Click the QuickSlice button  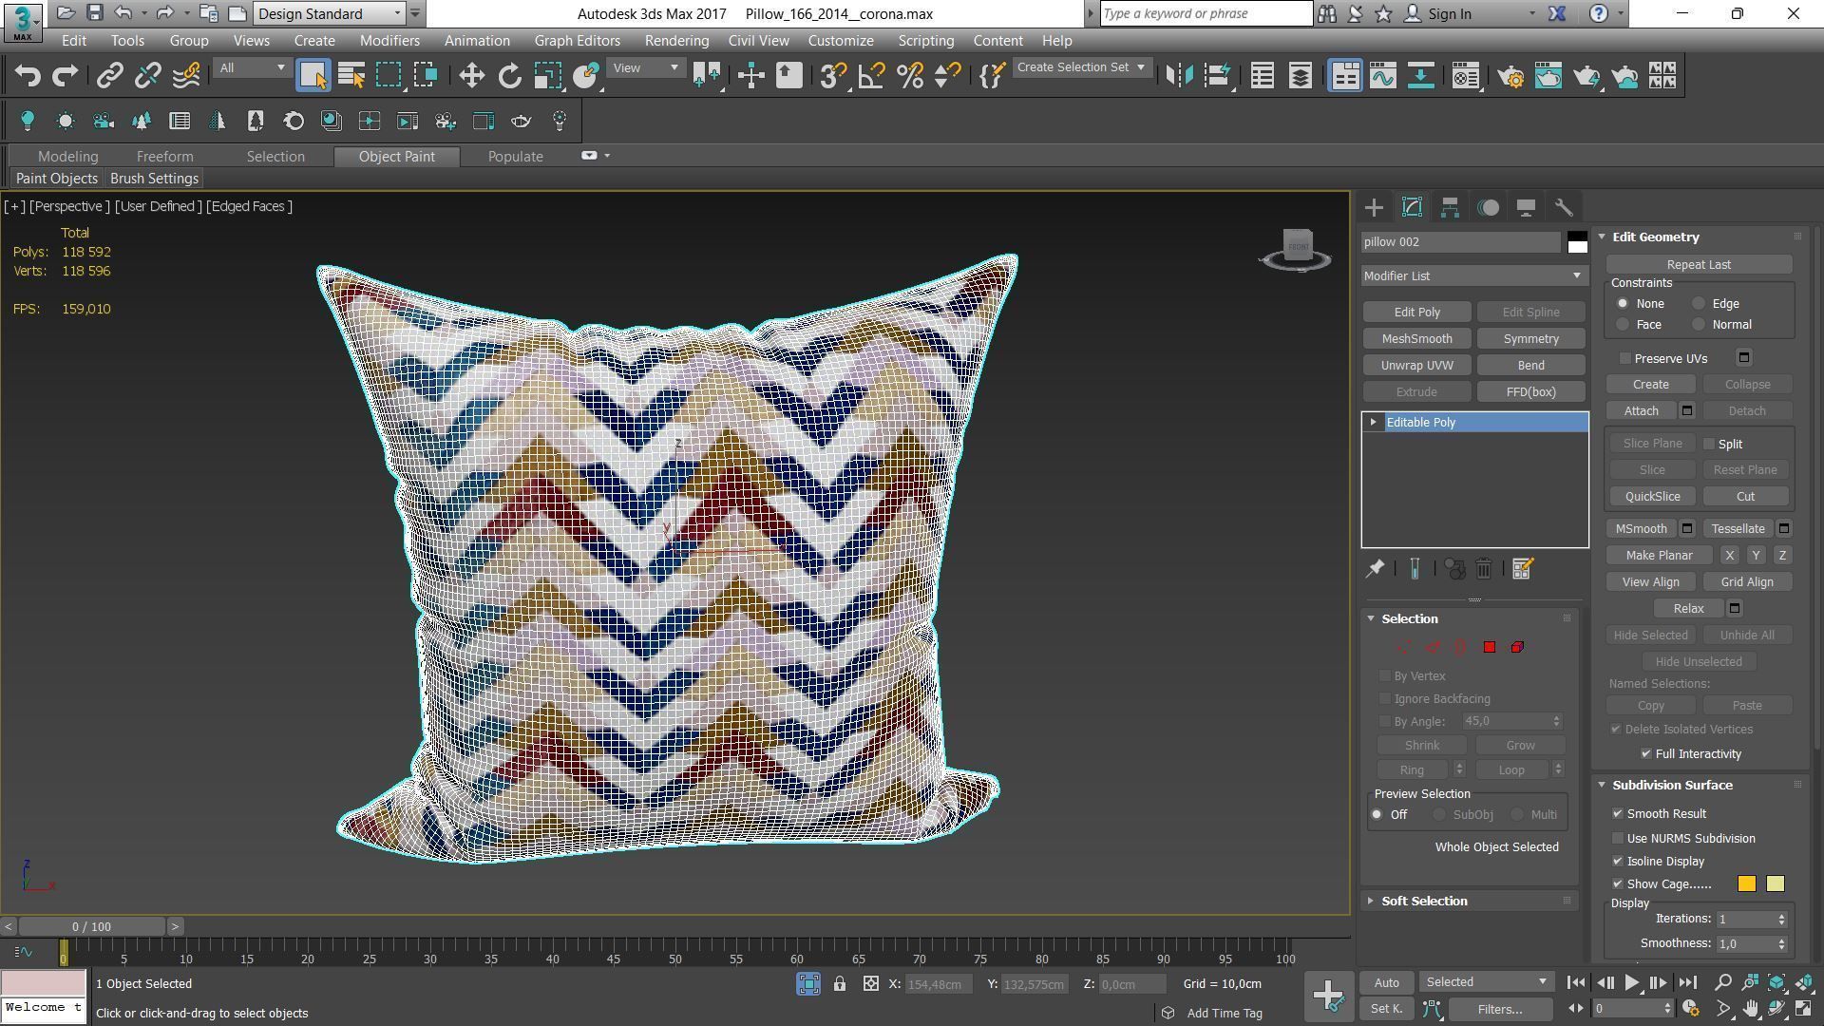(1652, 497)
